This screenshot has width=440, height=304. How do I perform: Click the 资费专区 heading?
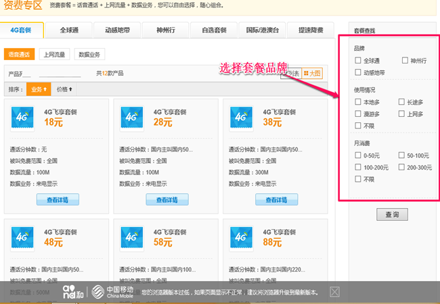pos(23,5)
